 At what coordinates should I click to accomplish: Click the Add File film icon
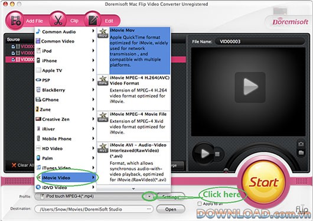pyautogui.click(x=15, y=21)
